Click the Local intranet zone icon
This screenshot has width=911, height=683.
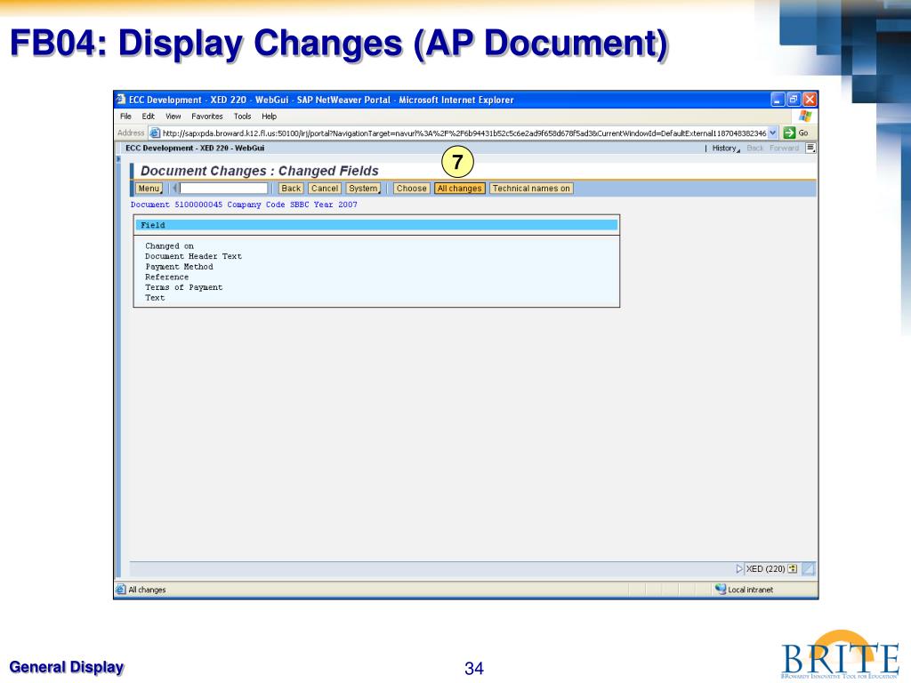pyautogui.click(x=721, y=589)
